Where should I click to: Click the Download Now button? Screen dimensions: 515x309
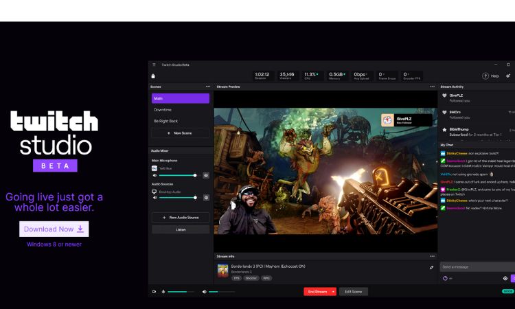tap(54, 229)
